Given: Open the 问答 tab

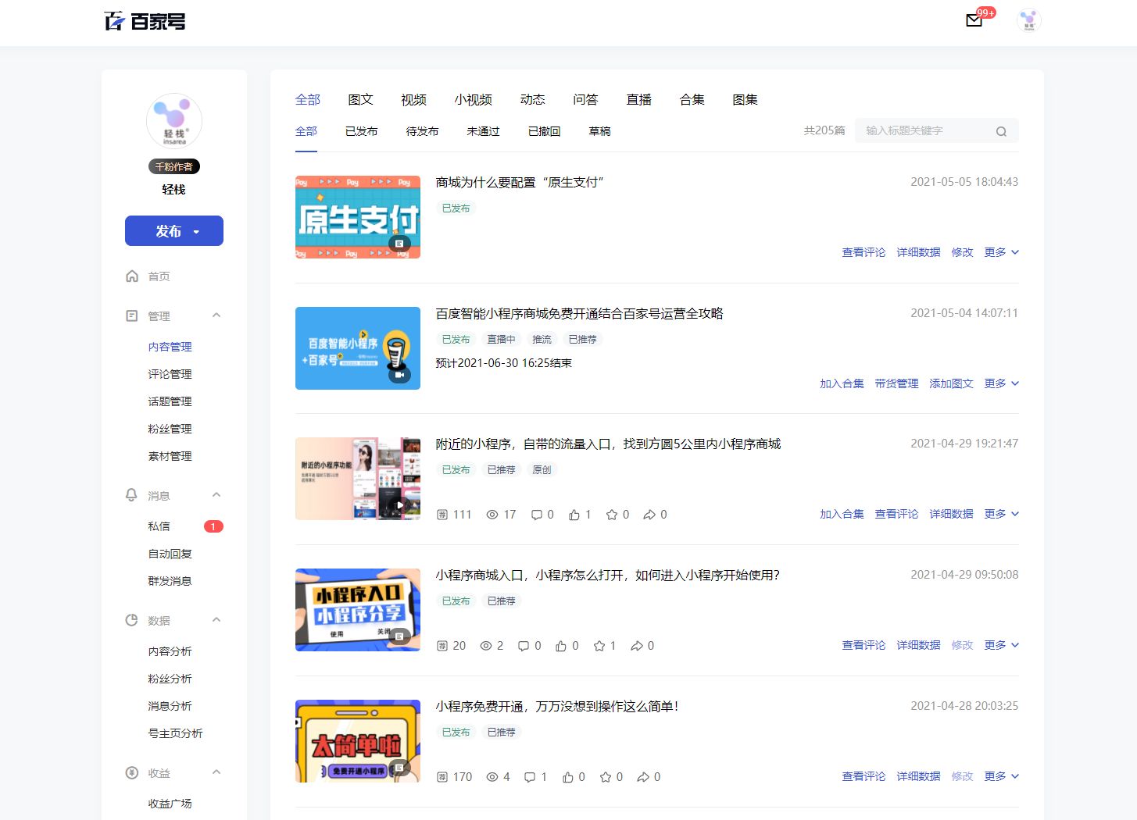Looking at the screenshot, I should click(x=585, y=99).
